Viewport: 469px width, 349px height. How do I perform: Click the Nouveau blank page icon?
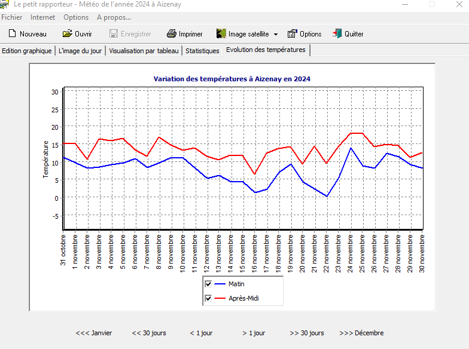[x=12, y=34]
